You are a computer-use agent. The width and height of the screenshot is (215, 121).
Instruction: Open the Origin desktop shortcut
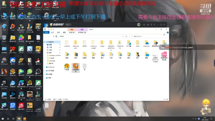click(13, 27)
